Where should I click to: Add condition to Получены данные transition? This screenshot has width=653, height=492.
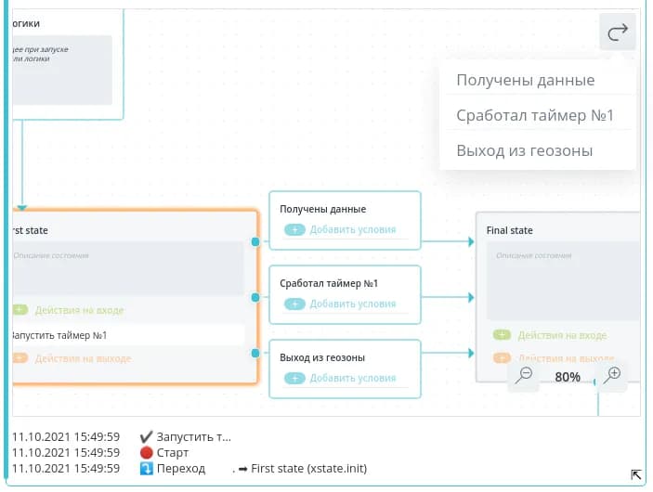coord(352,229)
